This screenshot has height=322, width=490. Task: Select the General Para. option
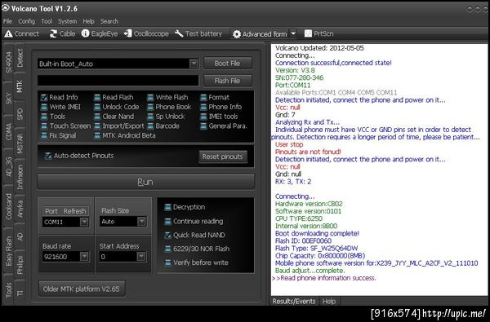224,126
